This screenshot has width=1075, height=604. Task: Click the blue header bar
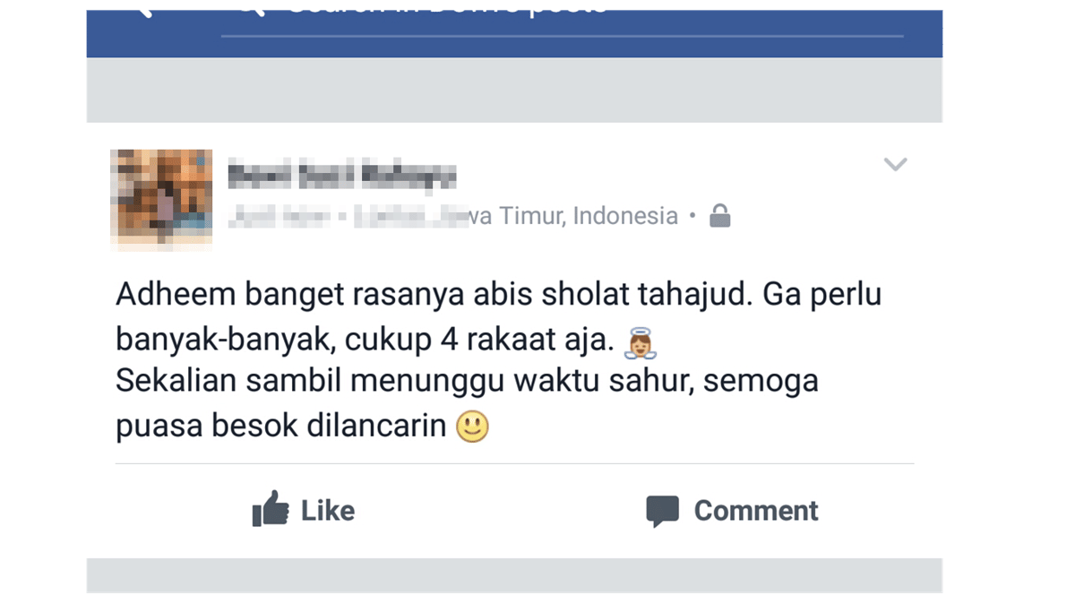tap(514, 33)
